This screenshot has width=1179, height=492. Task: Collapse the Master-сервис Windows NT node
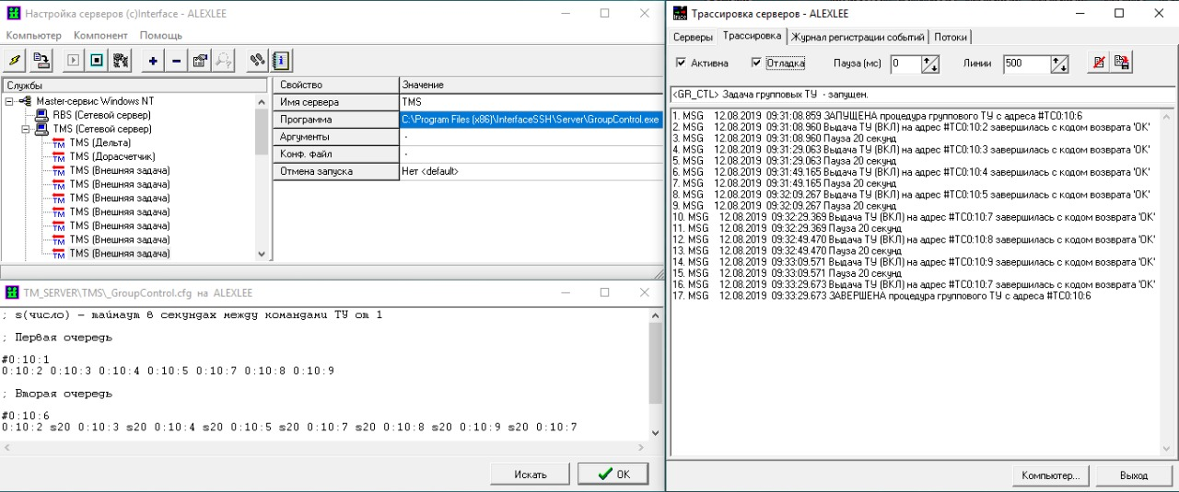(9, 101)
